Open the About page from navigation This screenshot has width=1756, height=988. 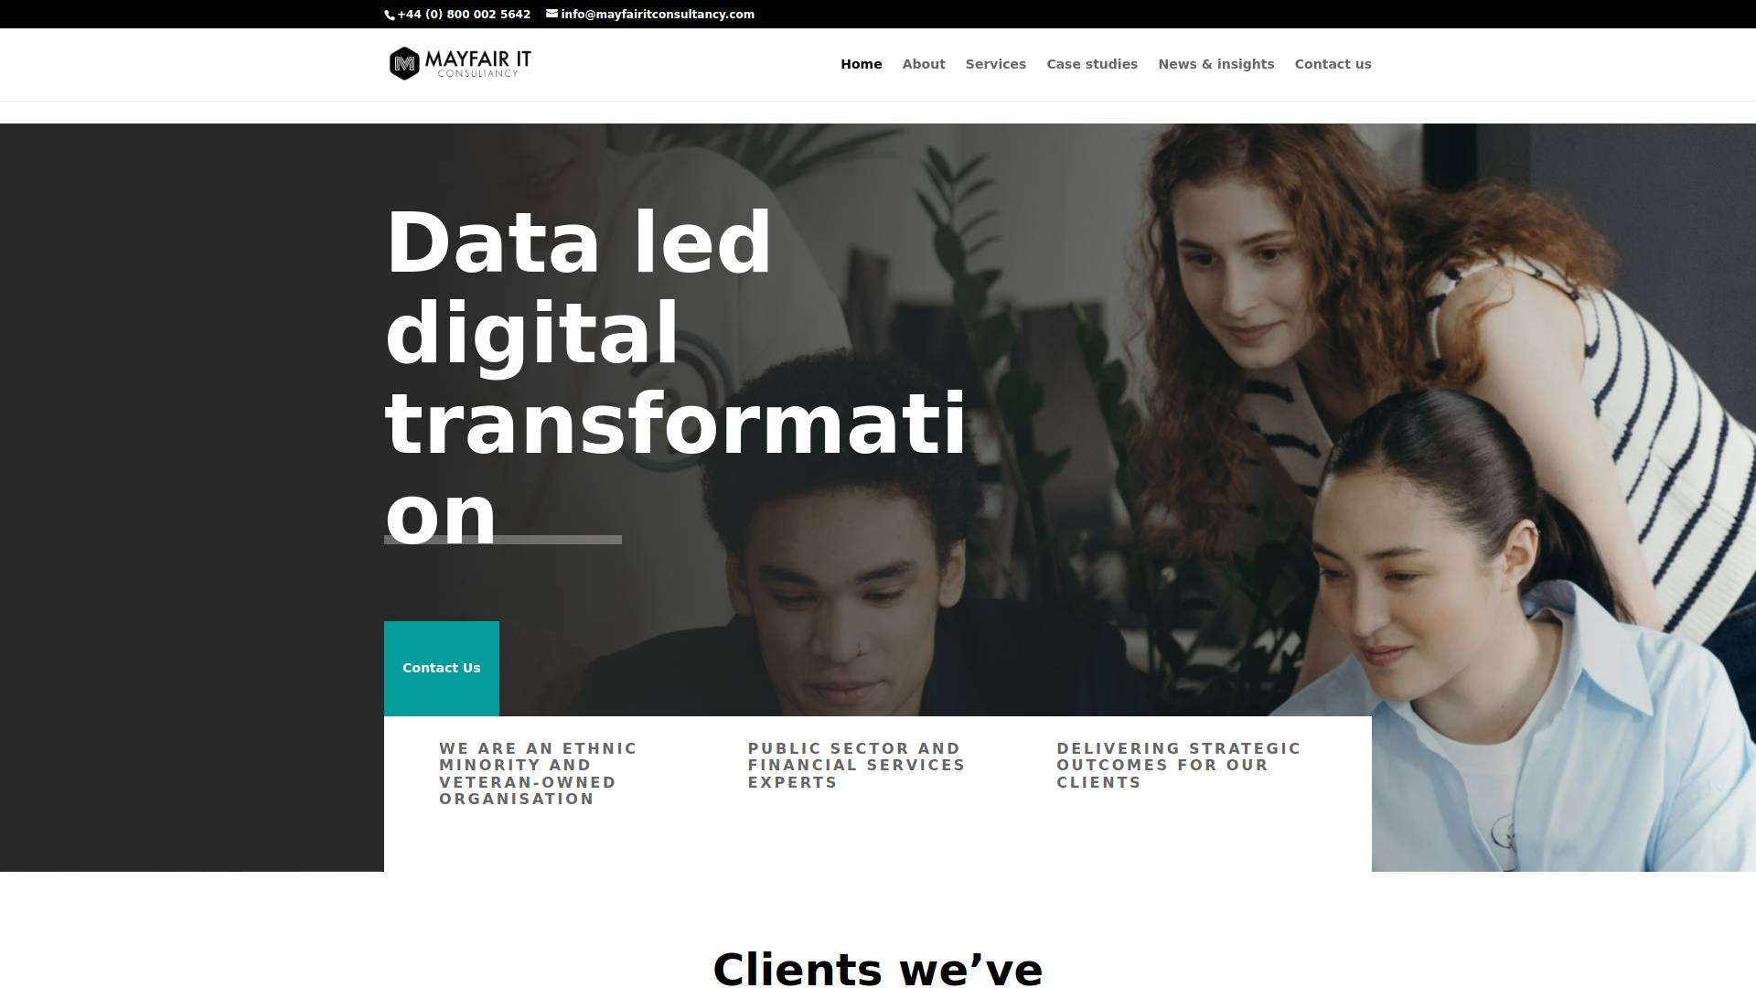coord(924,64)
